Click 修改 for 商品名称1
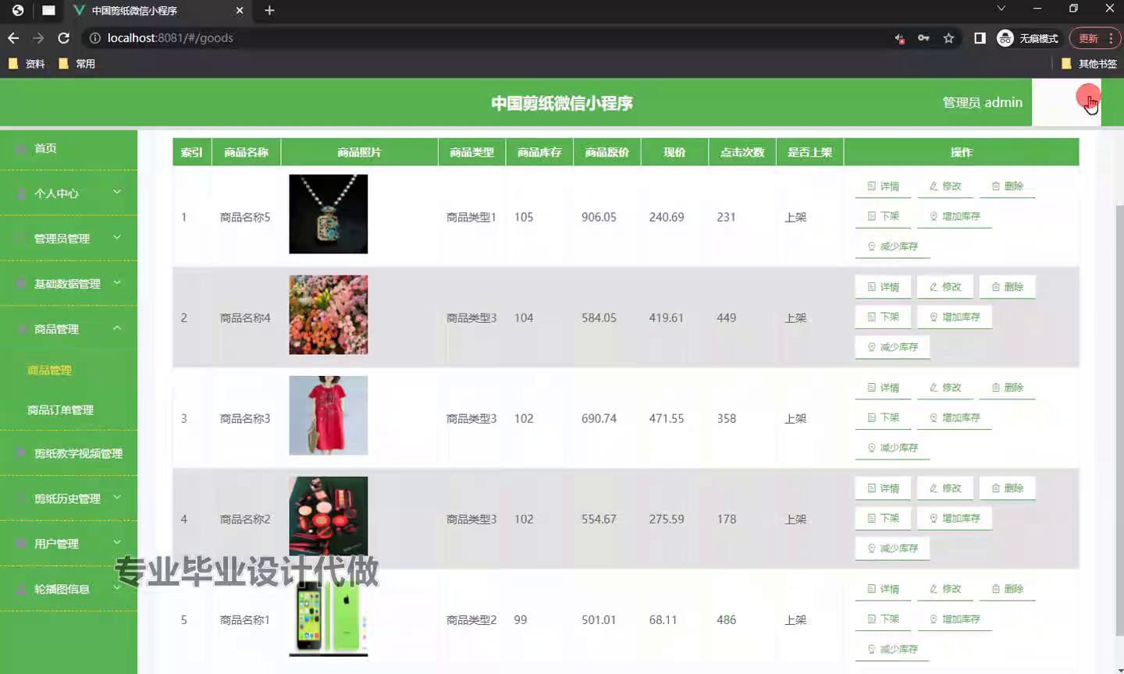The image size is (1124, 674). (x=945, y=589)
